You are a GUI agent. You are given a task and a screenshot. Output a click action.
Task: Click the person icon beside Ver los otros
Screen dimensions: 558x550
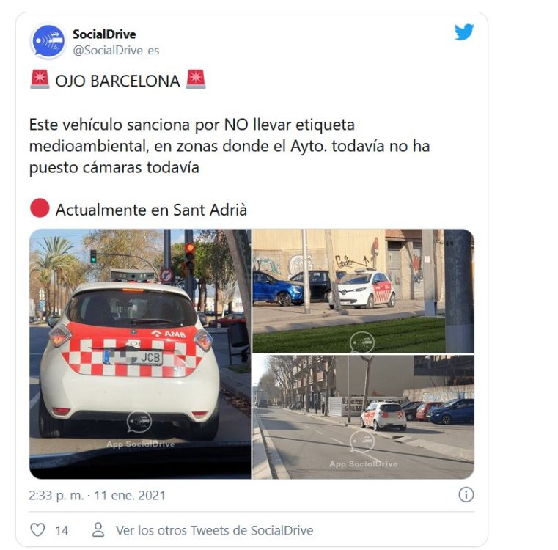coord(98,529)
